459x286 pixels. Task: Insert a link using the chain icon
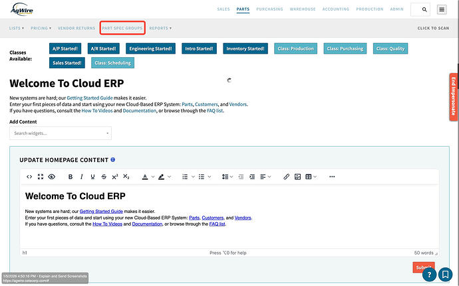click(286, 177)
